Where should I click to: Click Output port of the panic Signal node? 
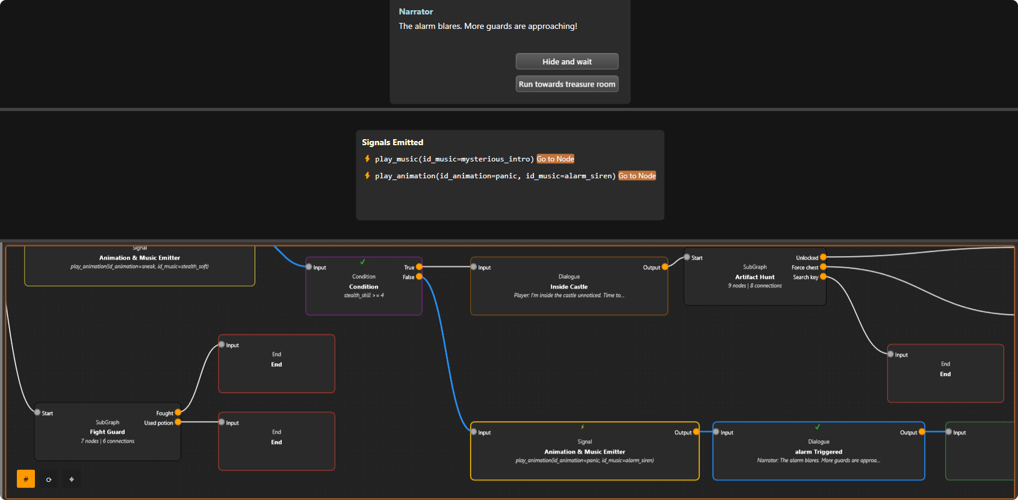pos(697,432)
